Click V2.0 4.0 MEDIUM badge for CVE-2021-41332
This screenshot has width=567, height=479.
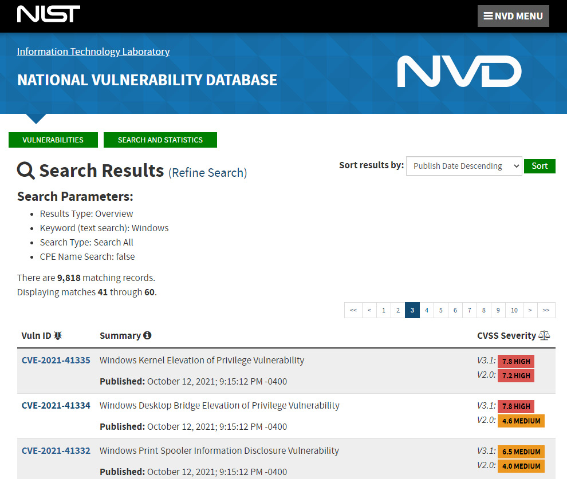tap(521, 466)
